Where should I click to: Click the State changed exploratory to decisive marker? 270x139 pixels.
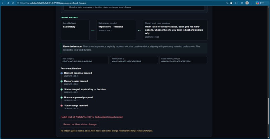click(x=62, y=89)
